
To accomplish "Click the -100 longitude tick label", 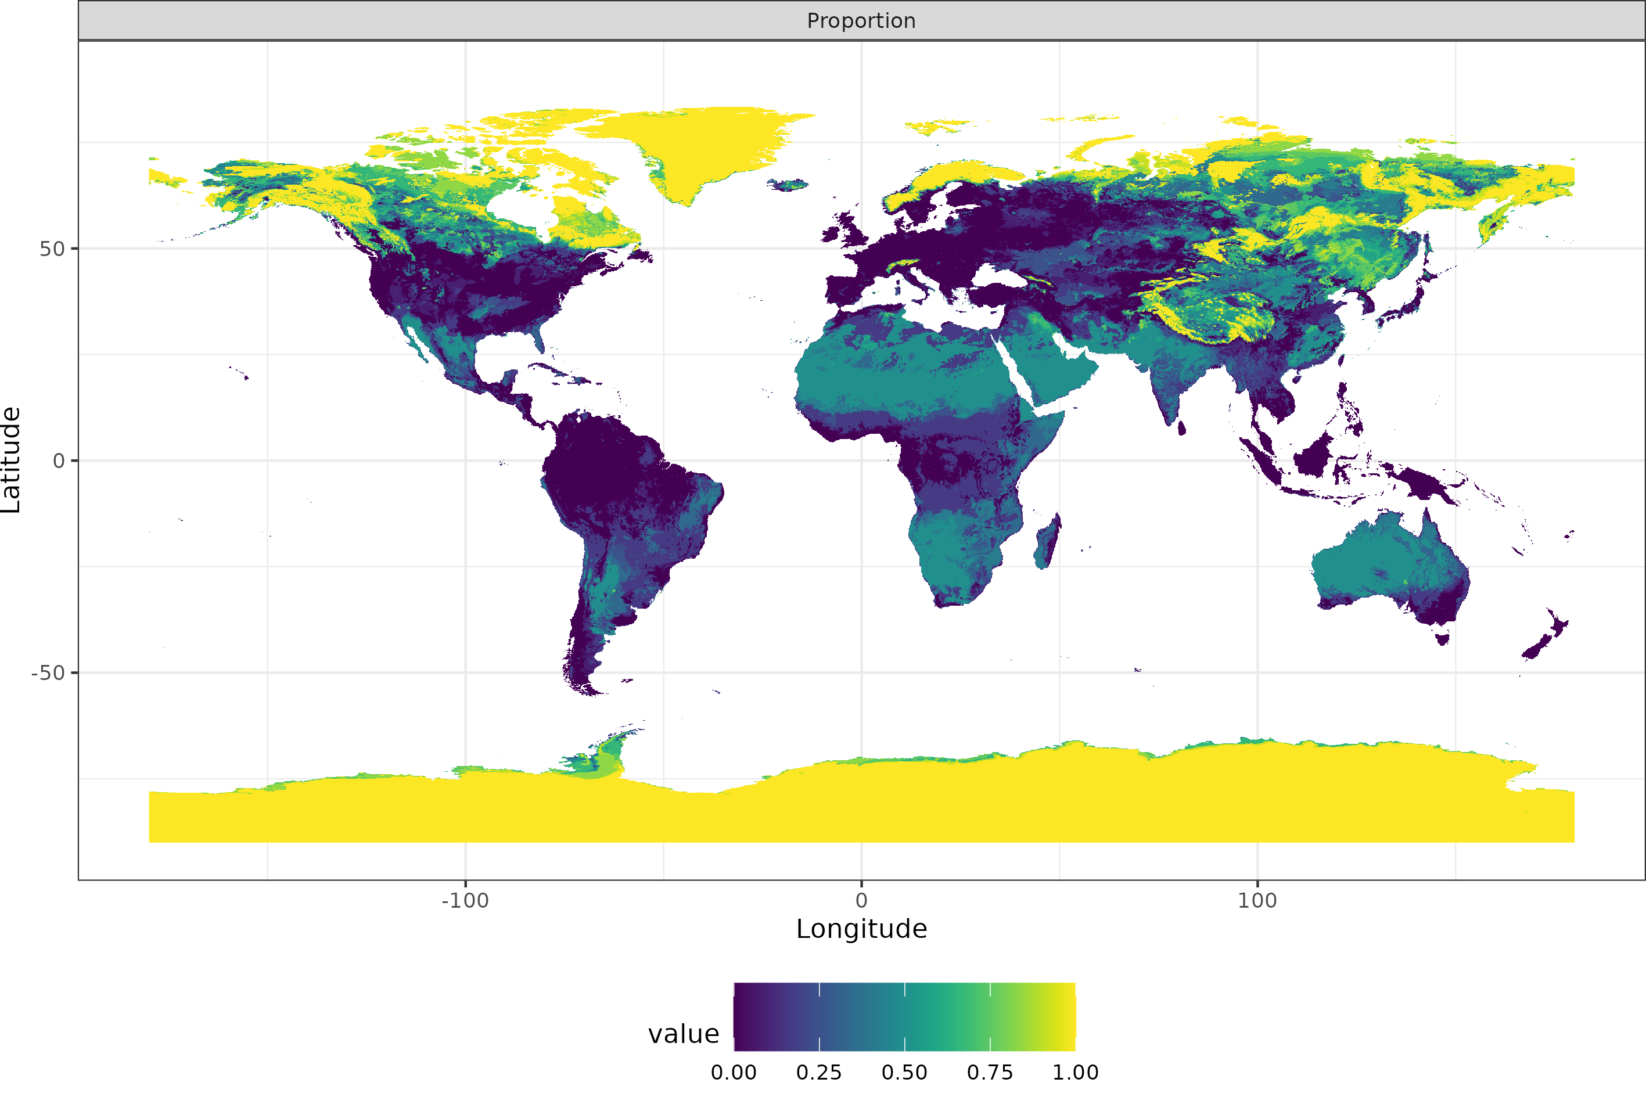I will (465, 900).
